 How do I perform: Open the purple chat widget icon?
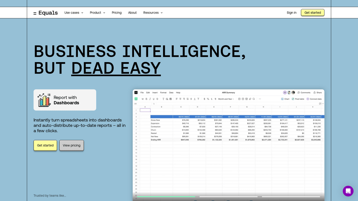point(348,191)
